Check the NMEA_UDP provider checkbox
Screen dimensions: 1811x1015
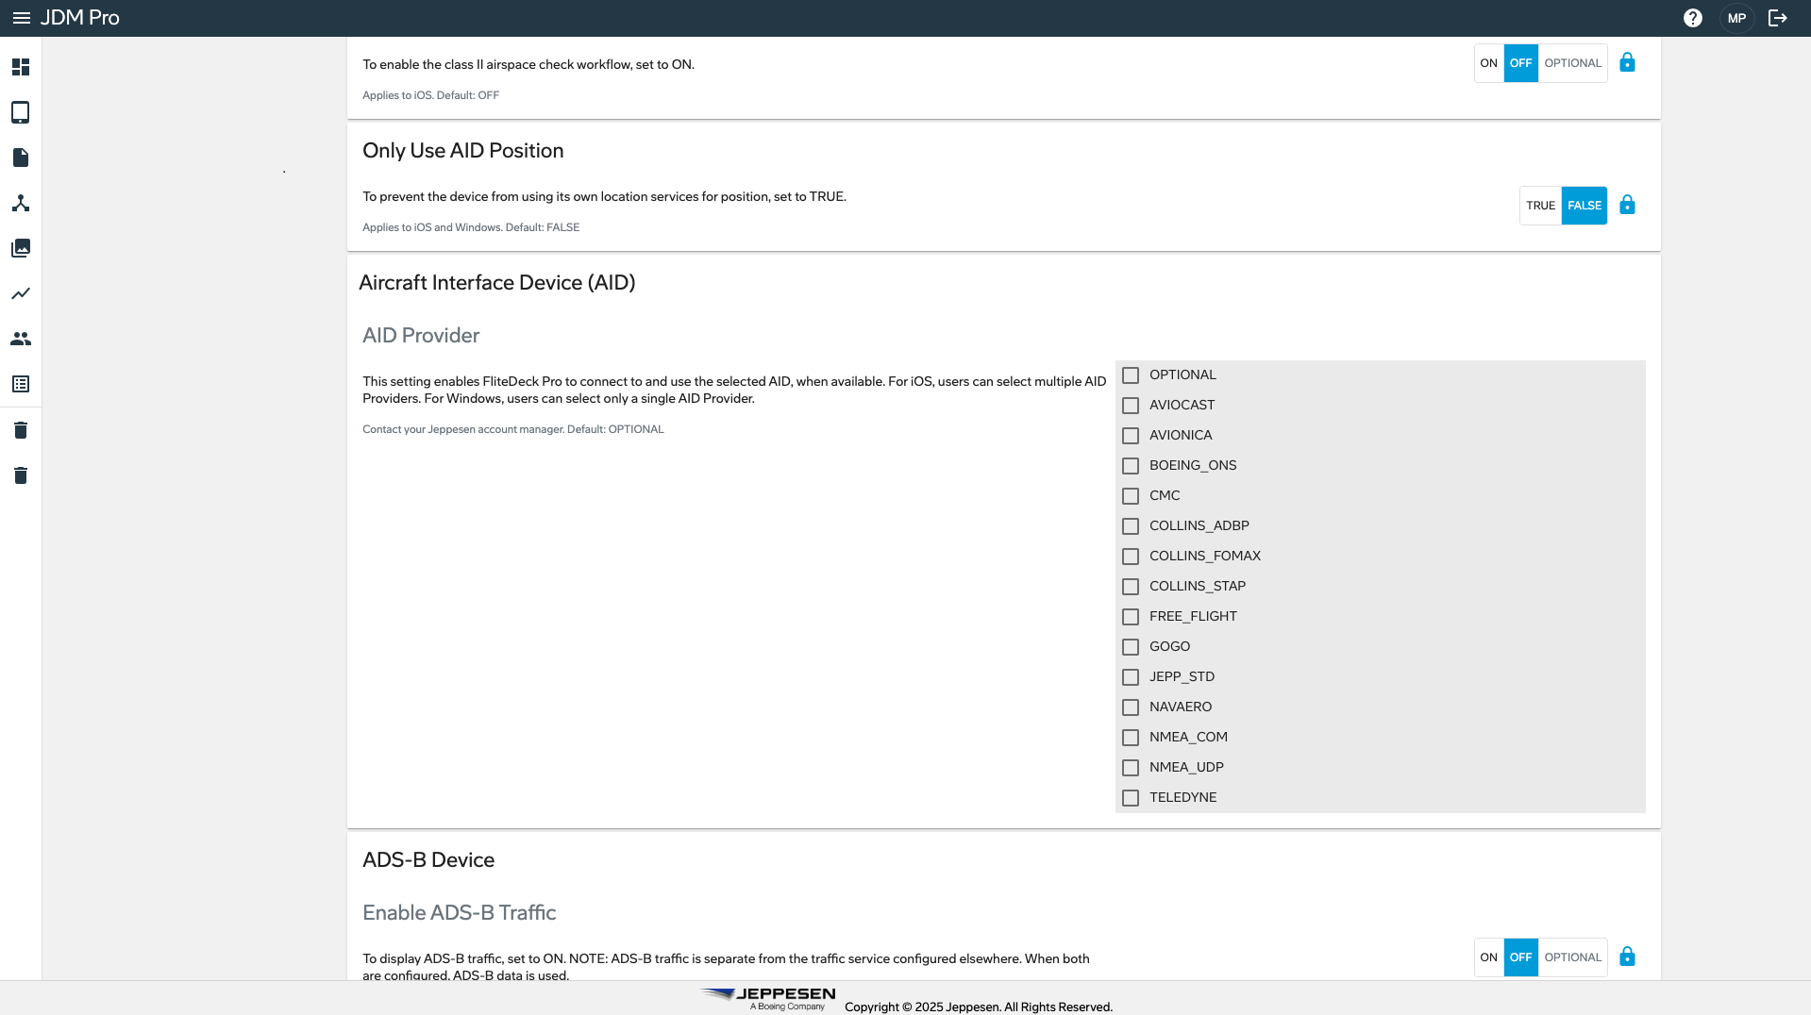coord(1131,768)
